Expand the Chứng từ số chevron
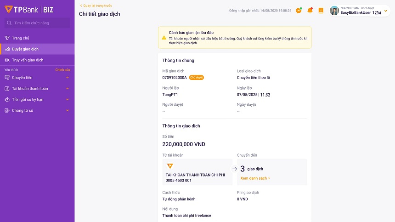The width and height of the screenshot is (395, 222). pyautogui.click(x=68, y=110)
